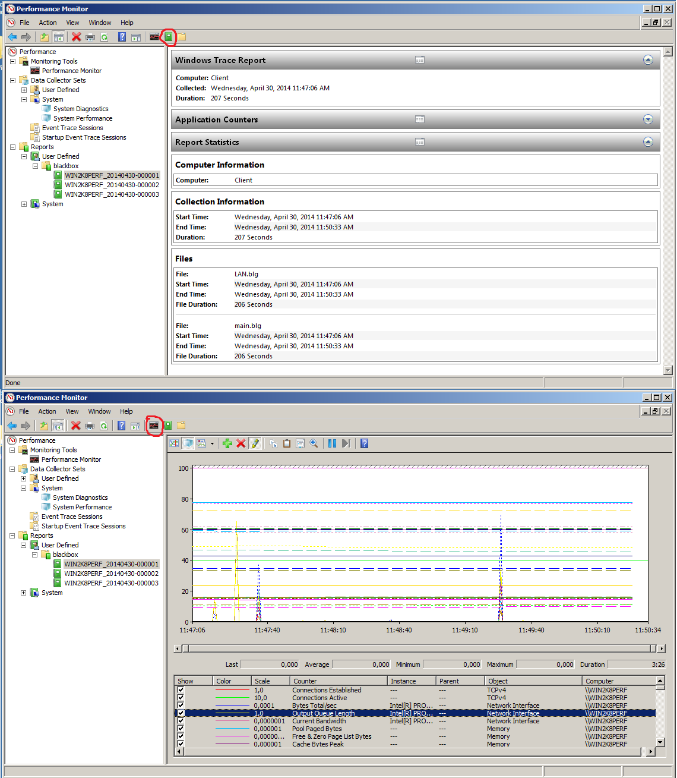Toggle the Highlight pen tool
677x778 pixels.
coord(255,443)
